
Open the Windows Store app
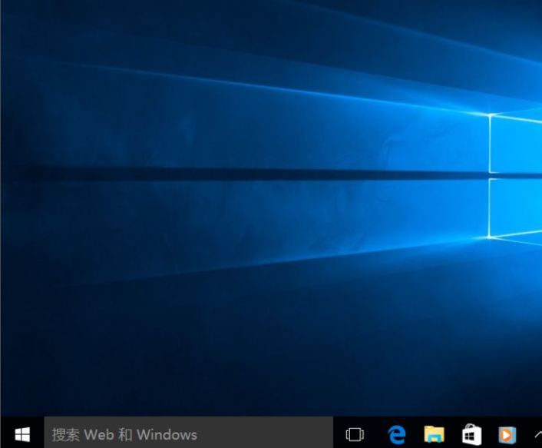click(x=472, y=434)
